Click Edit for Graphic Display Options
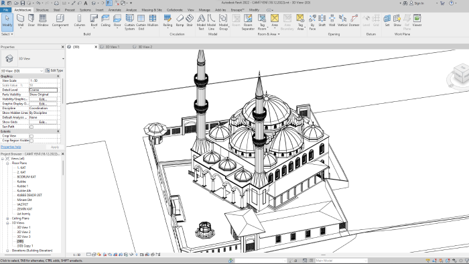469x264 pixels. (43, 103)
